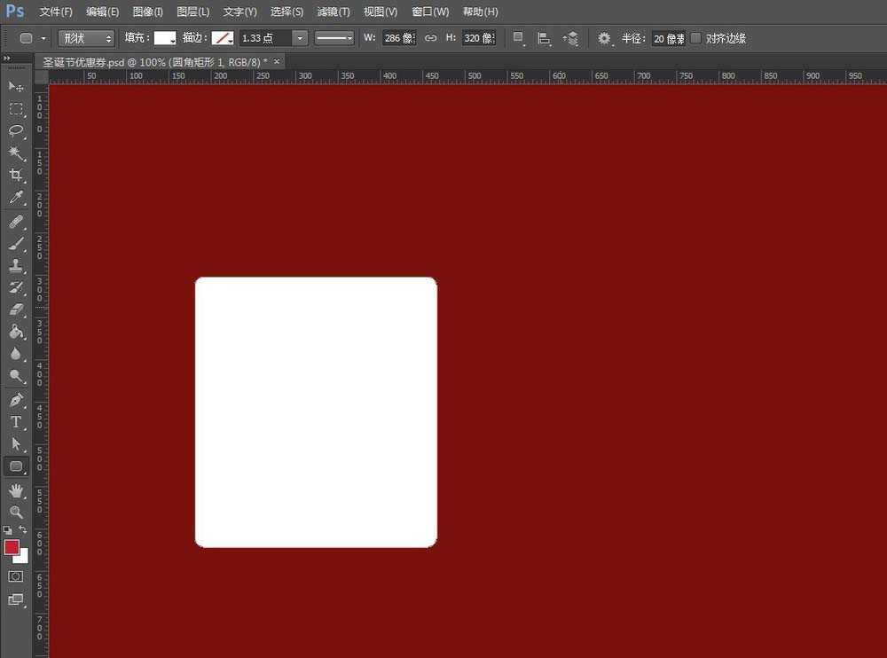Open the 图层(L) menu
This screenshot has width=887, height=658.
[192, 12]
